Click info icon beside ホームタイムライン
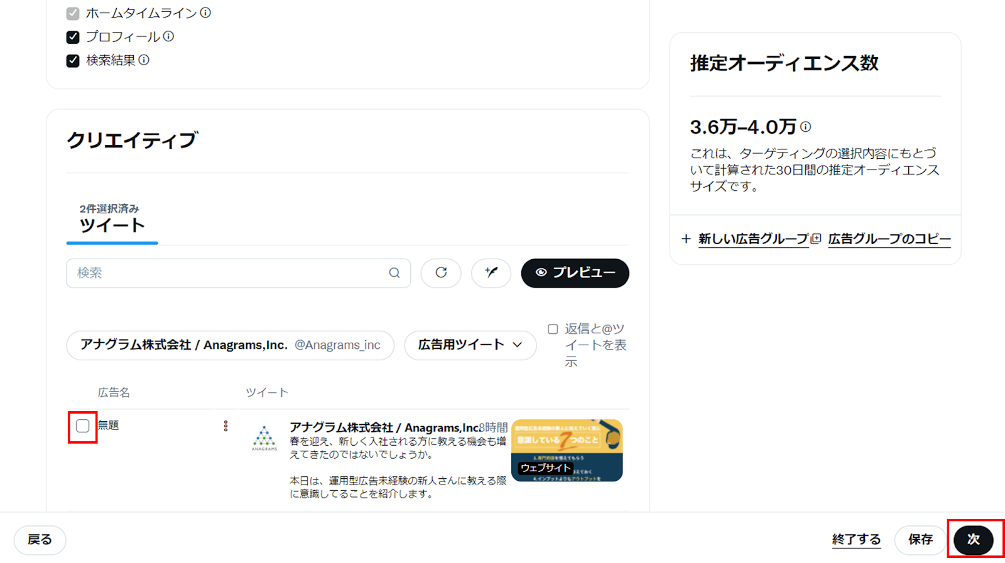 (205, 13)
